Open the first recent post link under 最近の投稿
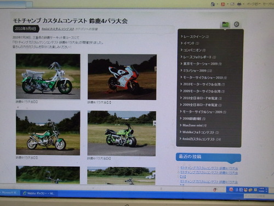The image size is (274, 206). (209, 168)
